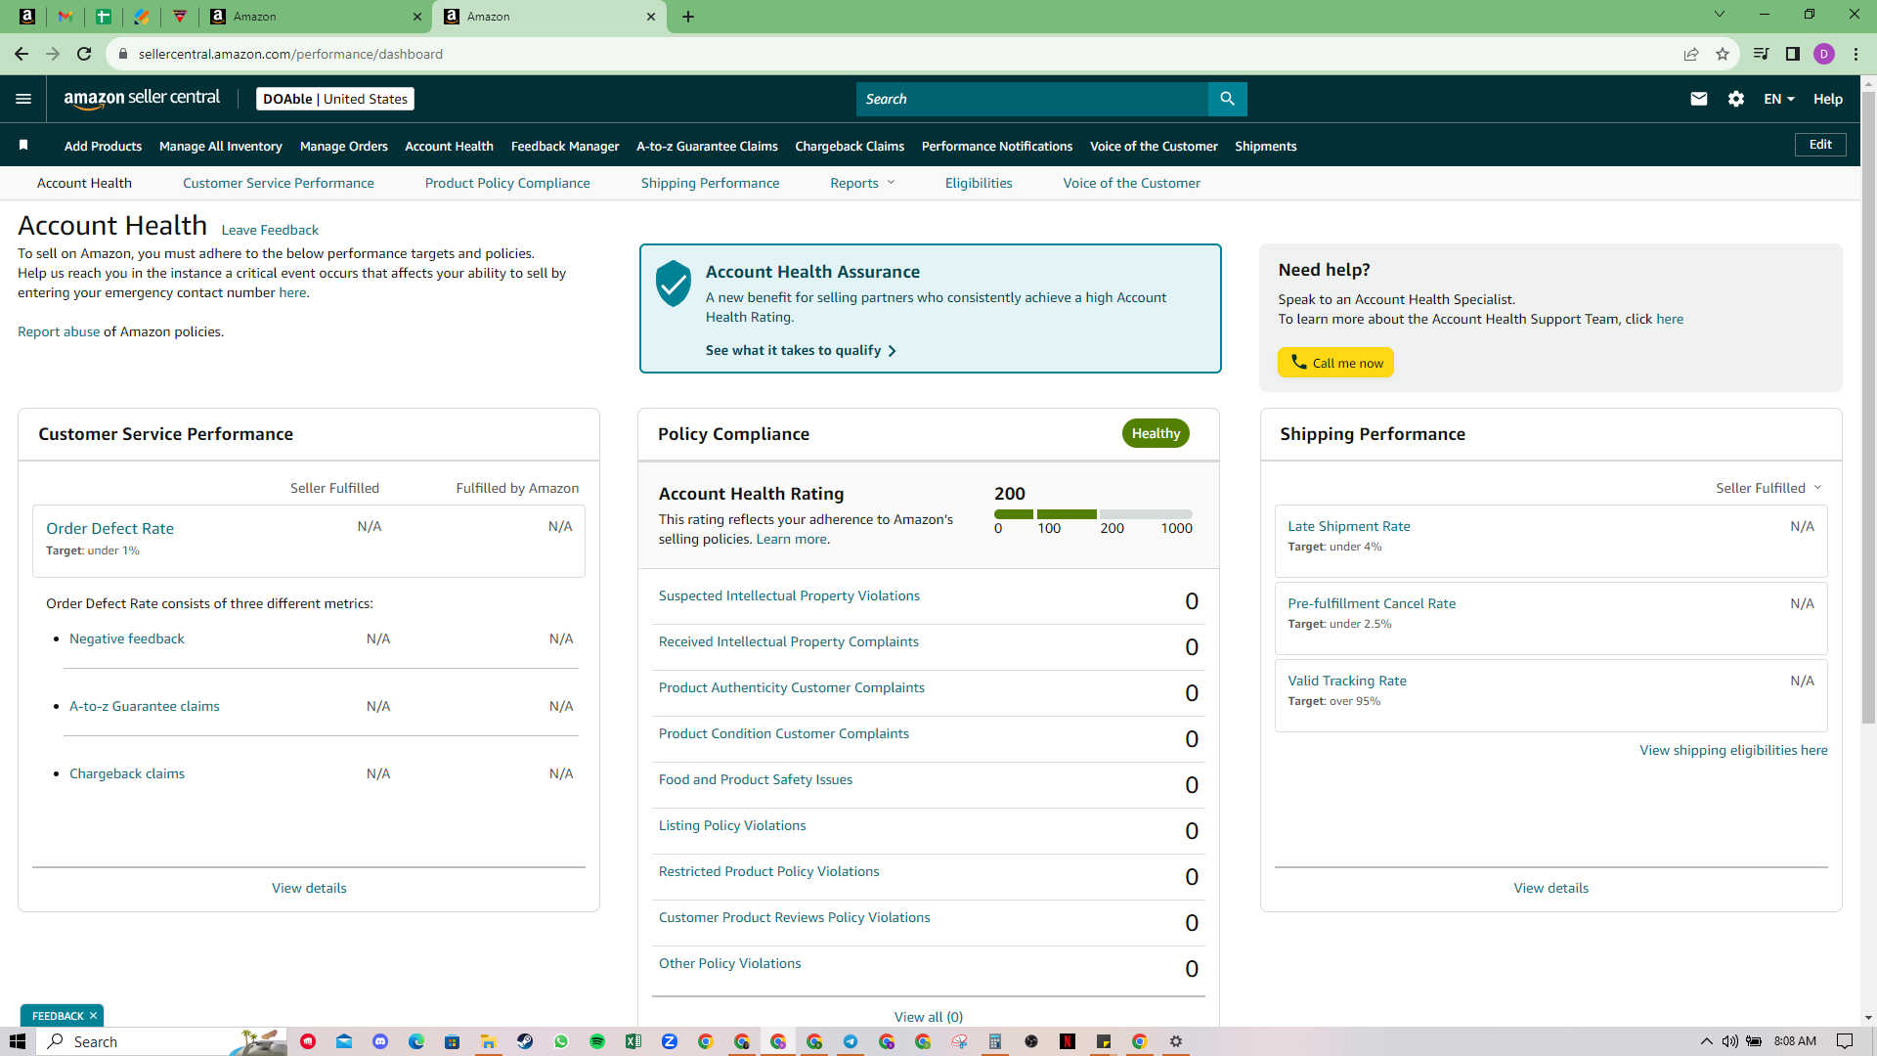Go back with the browser back arrow

tap(22, 54)
